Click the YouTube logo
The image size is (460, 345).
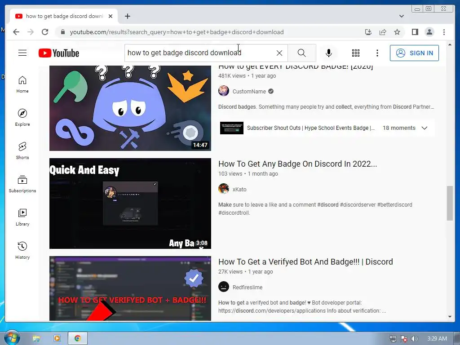(x=59, y=53)
